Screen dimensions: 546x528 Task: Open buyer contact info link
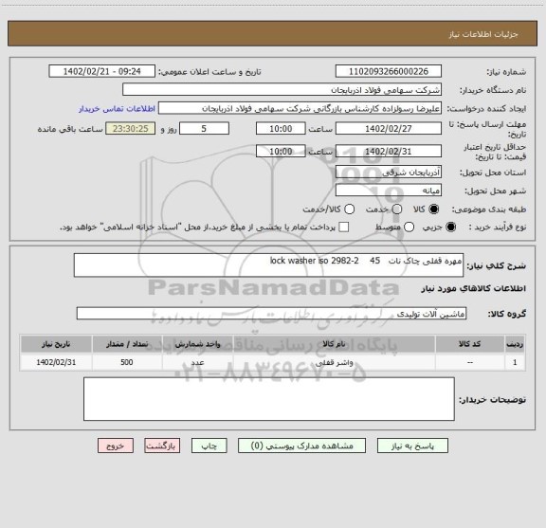[117, 109]
